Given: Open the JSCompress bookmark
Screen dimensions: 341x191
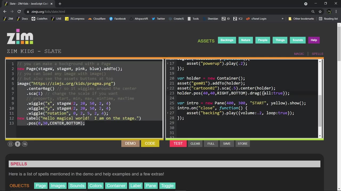Looking at the screenshot, I should coord(75,19).
